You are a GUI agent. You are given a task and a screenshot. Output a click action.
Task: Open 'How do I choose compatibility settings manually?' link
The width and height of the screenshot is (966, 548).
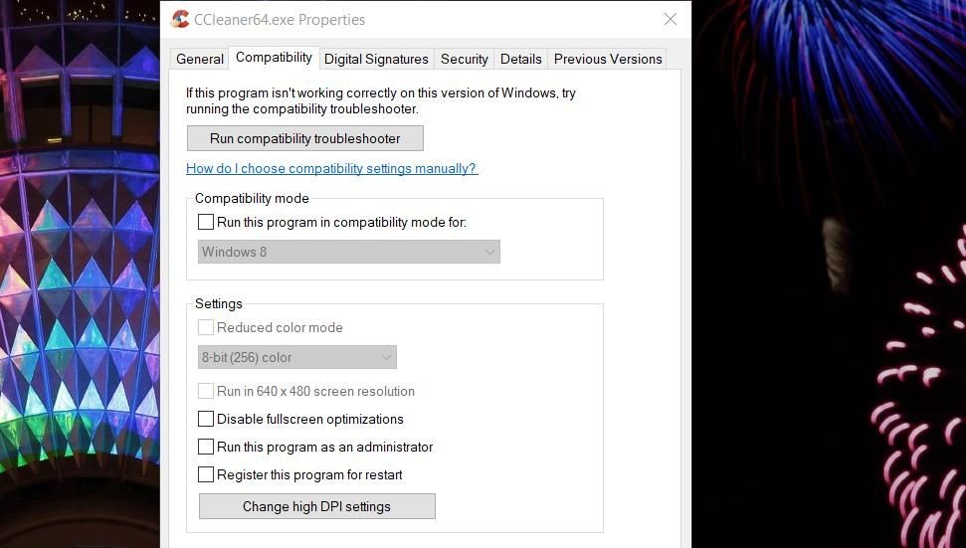[x=332, y=169]
